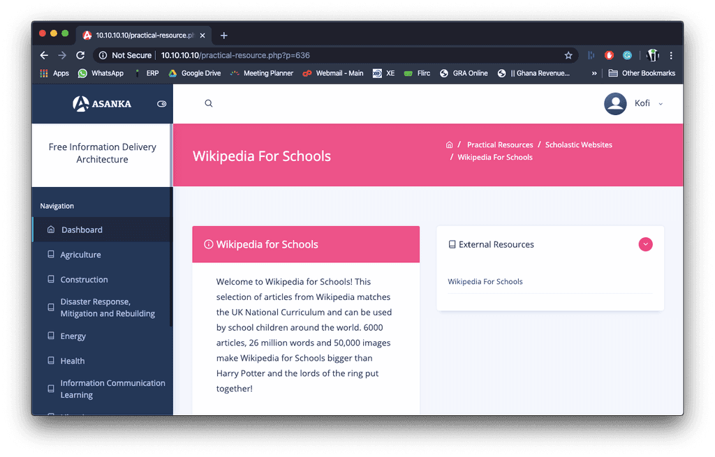Click Free Information Delivery Architecture heading

pyautogui.click(x=102, y=153)
